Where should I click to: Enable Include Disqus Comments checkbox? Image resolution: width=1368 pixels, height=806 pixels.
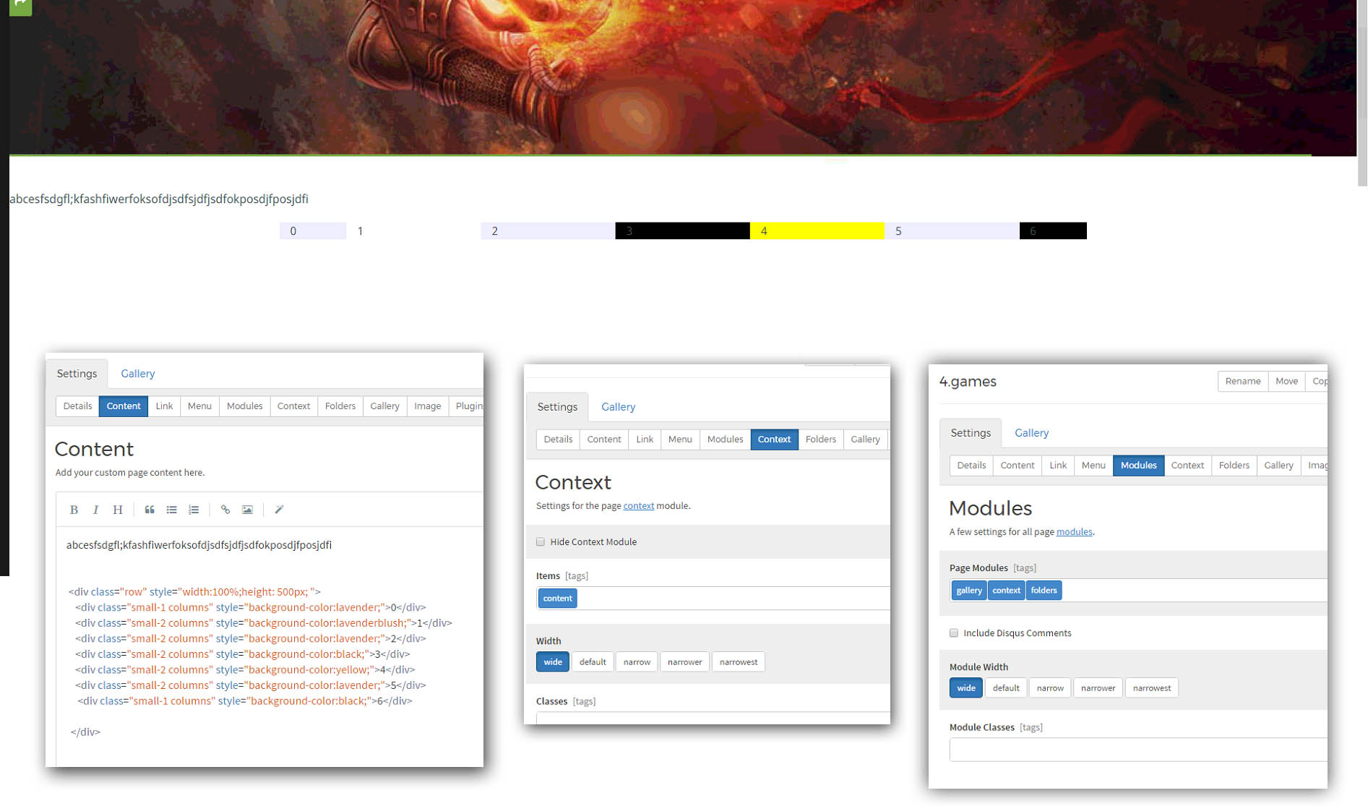(954, 633)
